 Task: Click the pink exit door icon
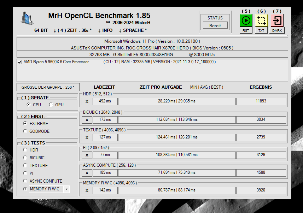[277, 20]
